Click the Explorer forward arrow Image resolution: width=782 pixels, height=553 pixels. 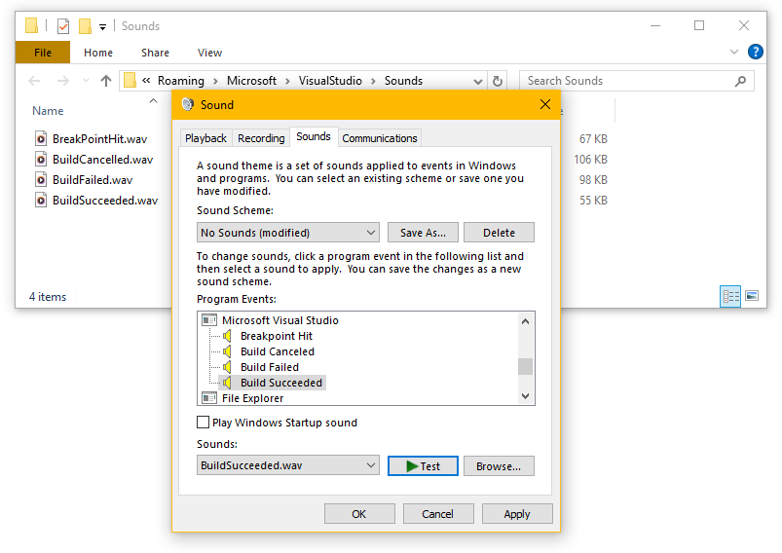click(63, 81)
